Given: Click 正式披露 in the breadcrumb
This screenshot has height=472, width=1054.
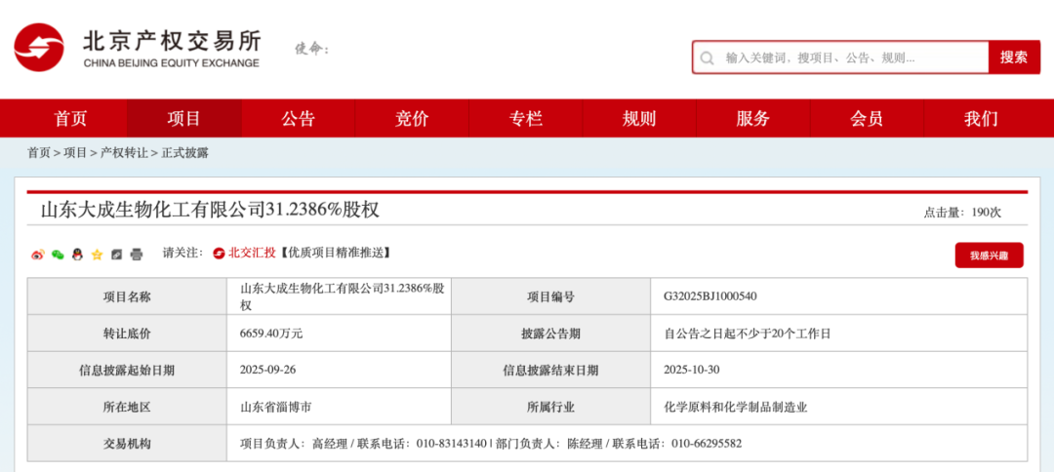Looking at the screenshot, I should pos(184,153).
